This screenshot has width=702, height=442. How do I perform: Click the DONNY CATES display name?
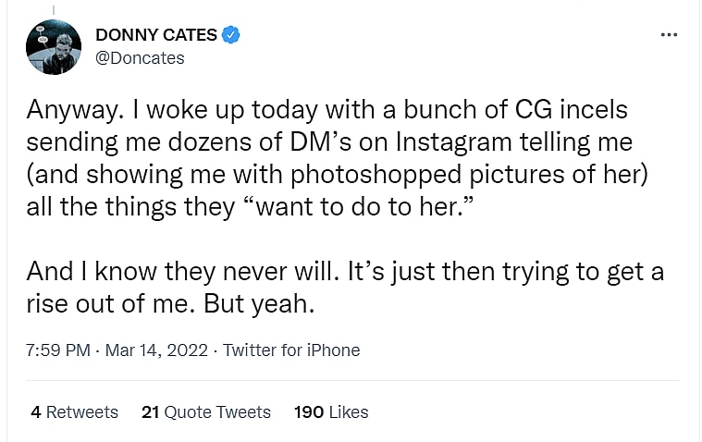156,35
